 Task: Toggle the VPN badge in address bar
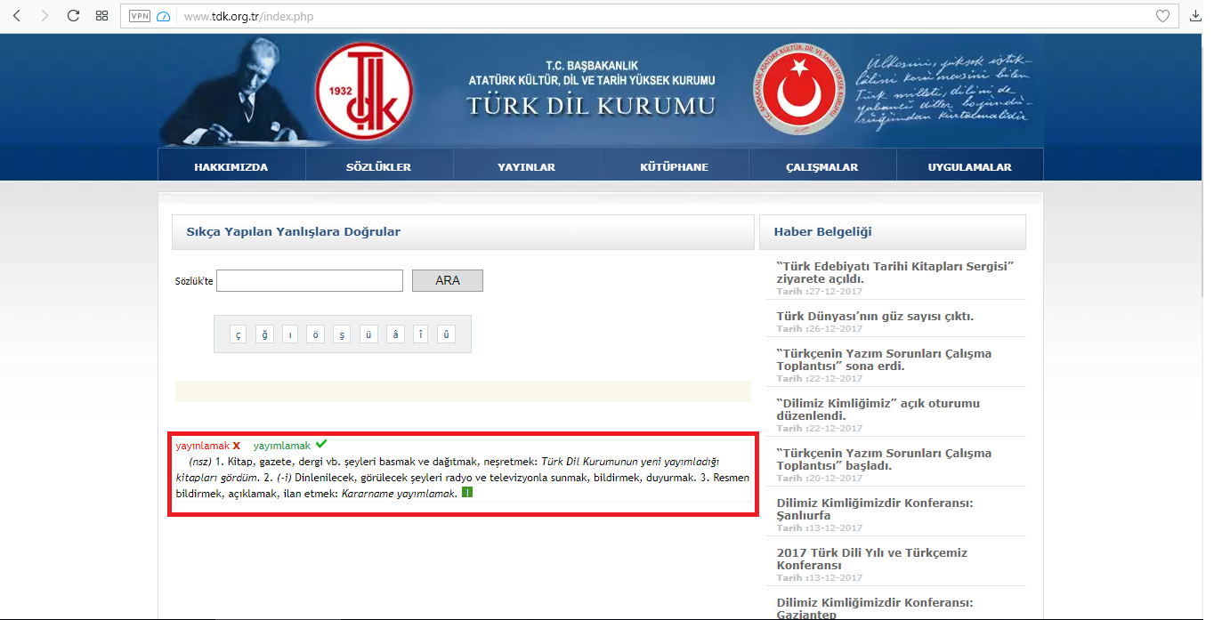point(140,16)
